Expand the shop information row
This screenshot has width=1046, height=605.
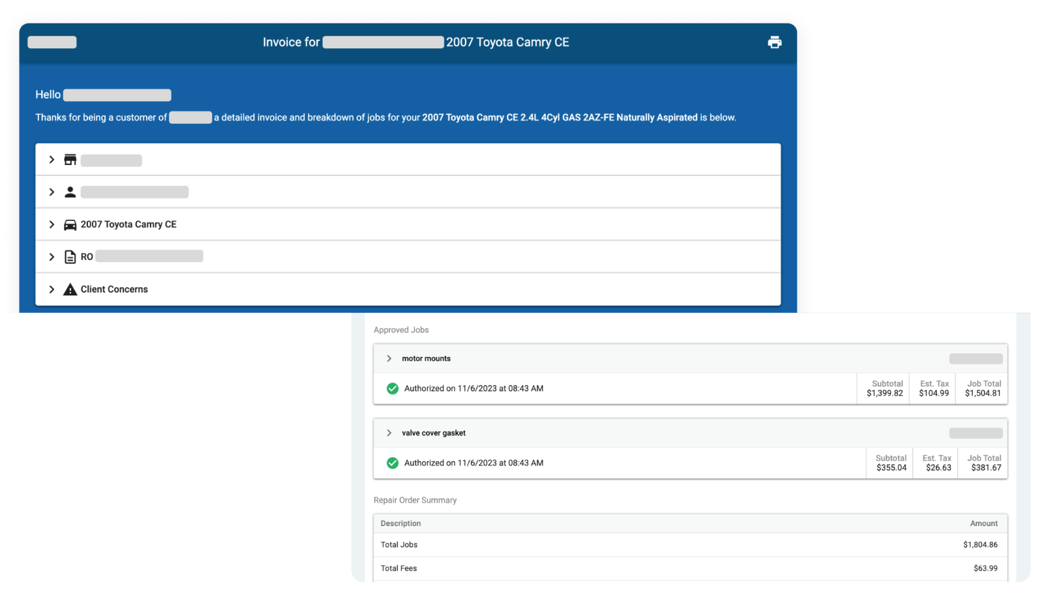(x=52, y=160)
